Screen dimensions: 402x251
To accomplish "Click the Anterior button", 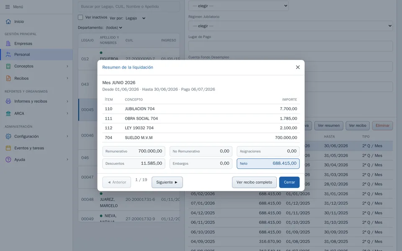I will 117,182.
